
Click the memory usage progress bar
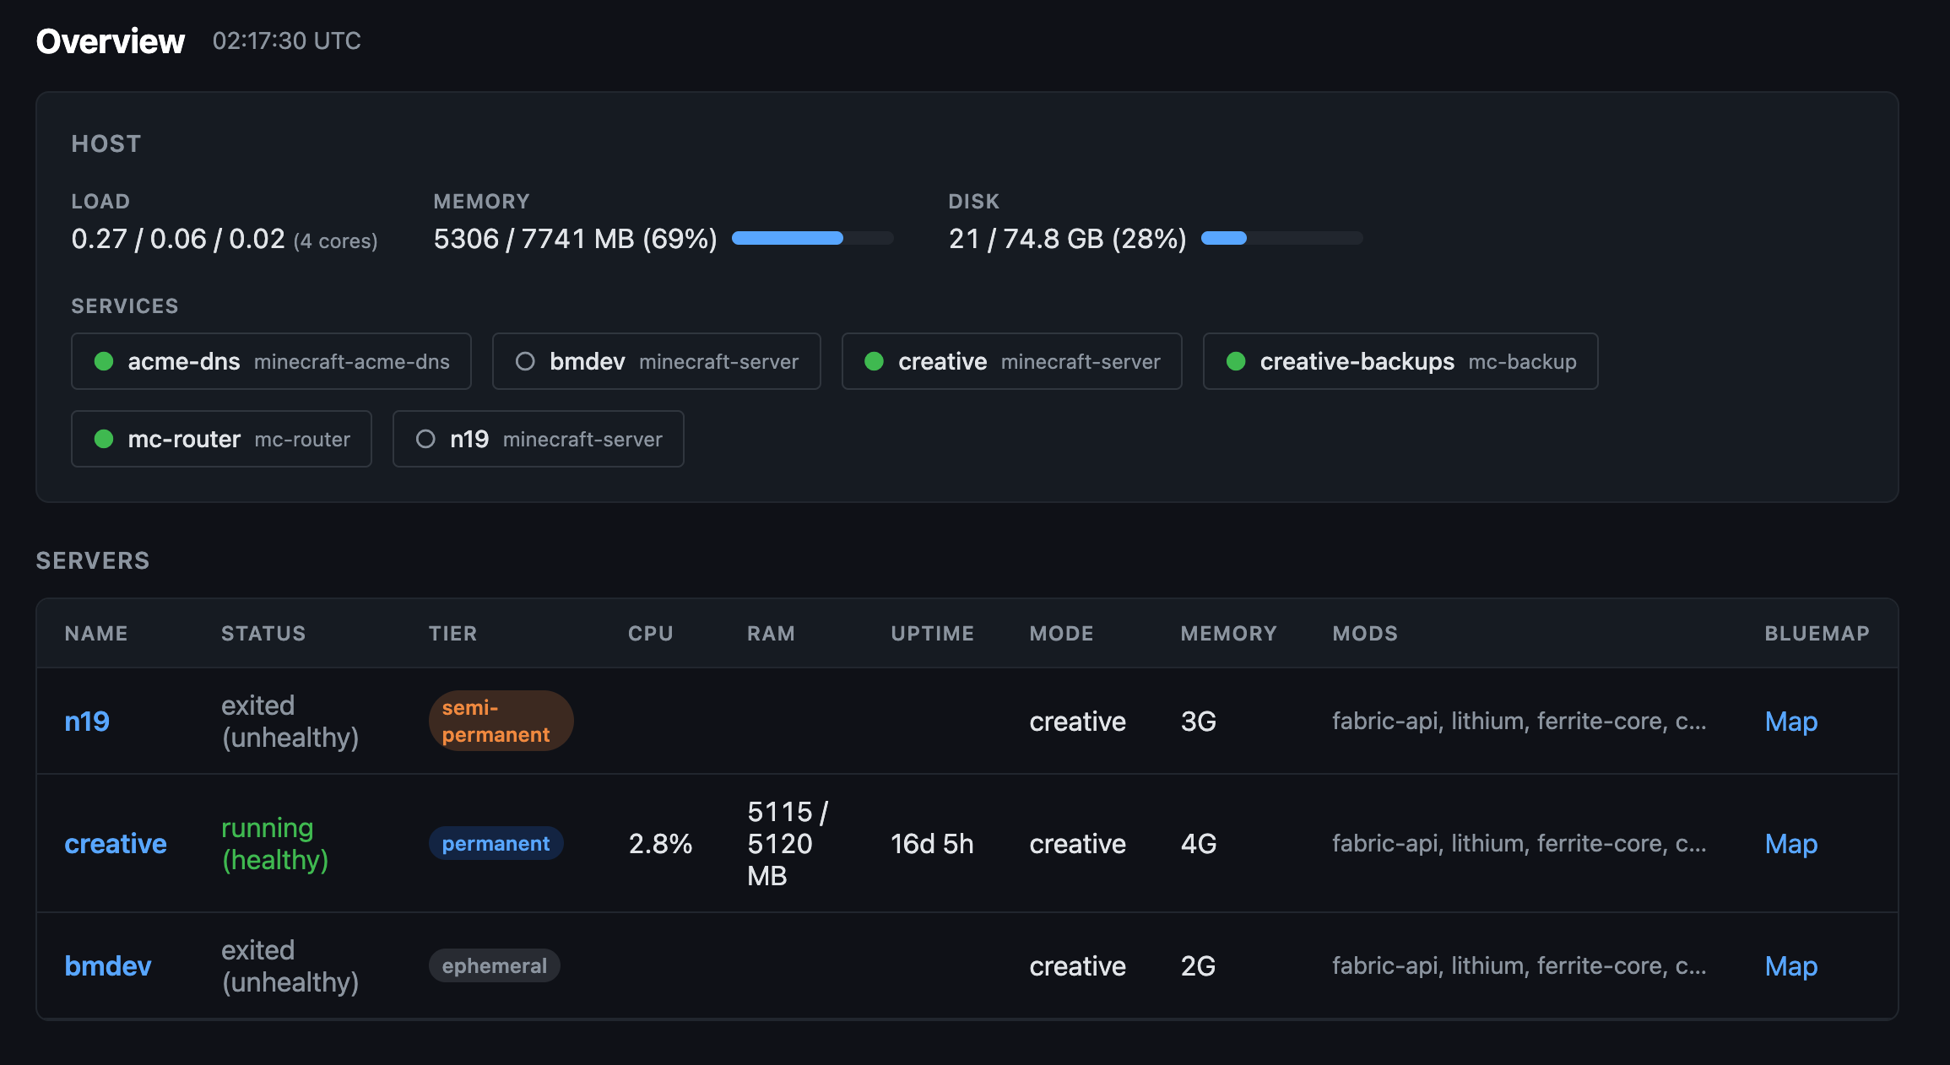point(812,238)
